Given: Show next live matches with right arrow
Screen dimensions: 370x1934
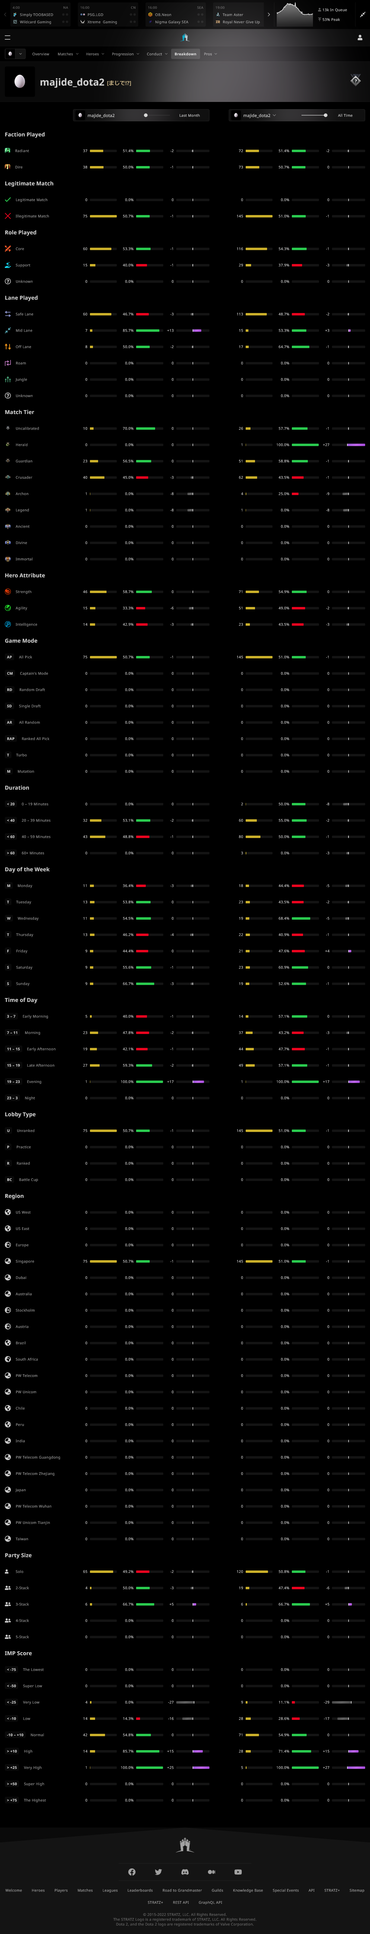Looking at the screenshot, I should [269, 14].
